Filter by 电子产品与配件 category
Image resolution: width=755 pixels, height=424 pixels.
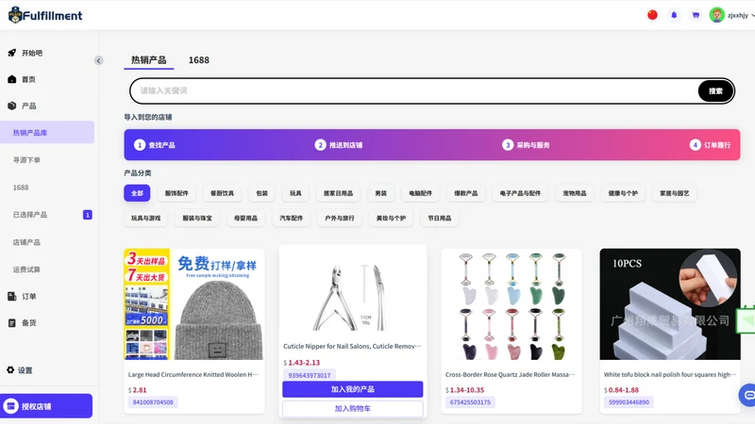(x=520, y=193)
